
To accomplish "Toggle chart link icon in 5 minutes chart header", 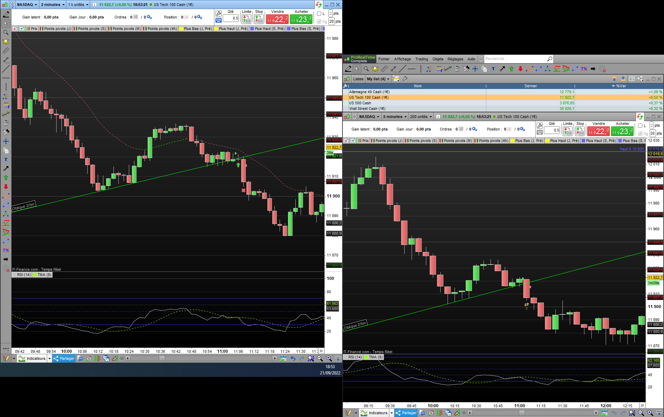I will click(x=355, y=117).
